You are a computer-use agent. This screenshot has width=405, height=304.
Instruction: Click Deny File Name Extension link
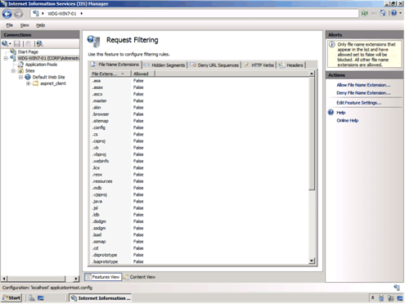tap(363, 93)
